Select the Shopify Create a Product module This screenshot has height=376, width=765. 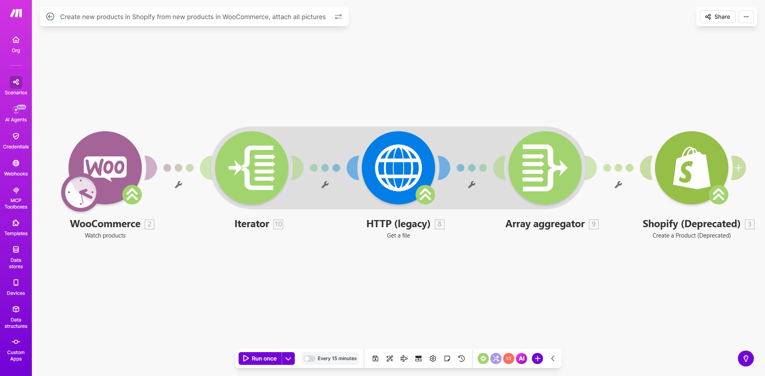point(692,168)
